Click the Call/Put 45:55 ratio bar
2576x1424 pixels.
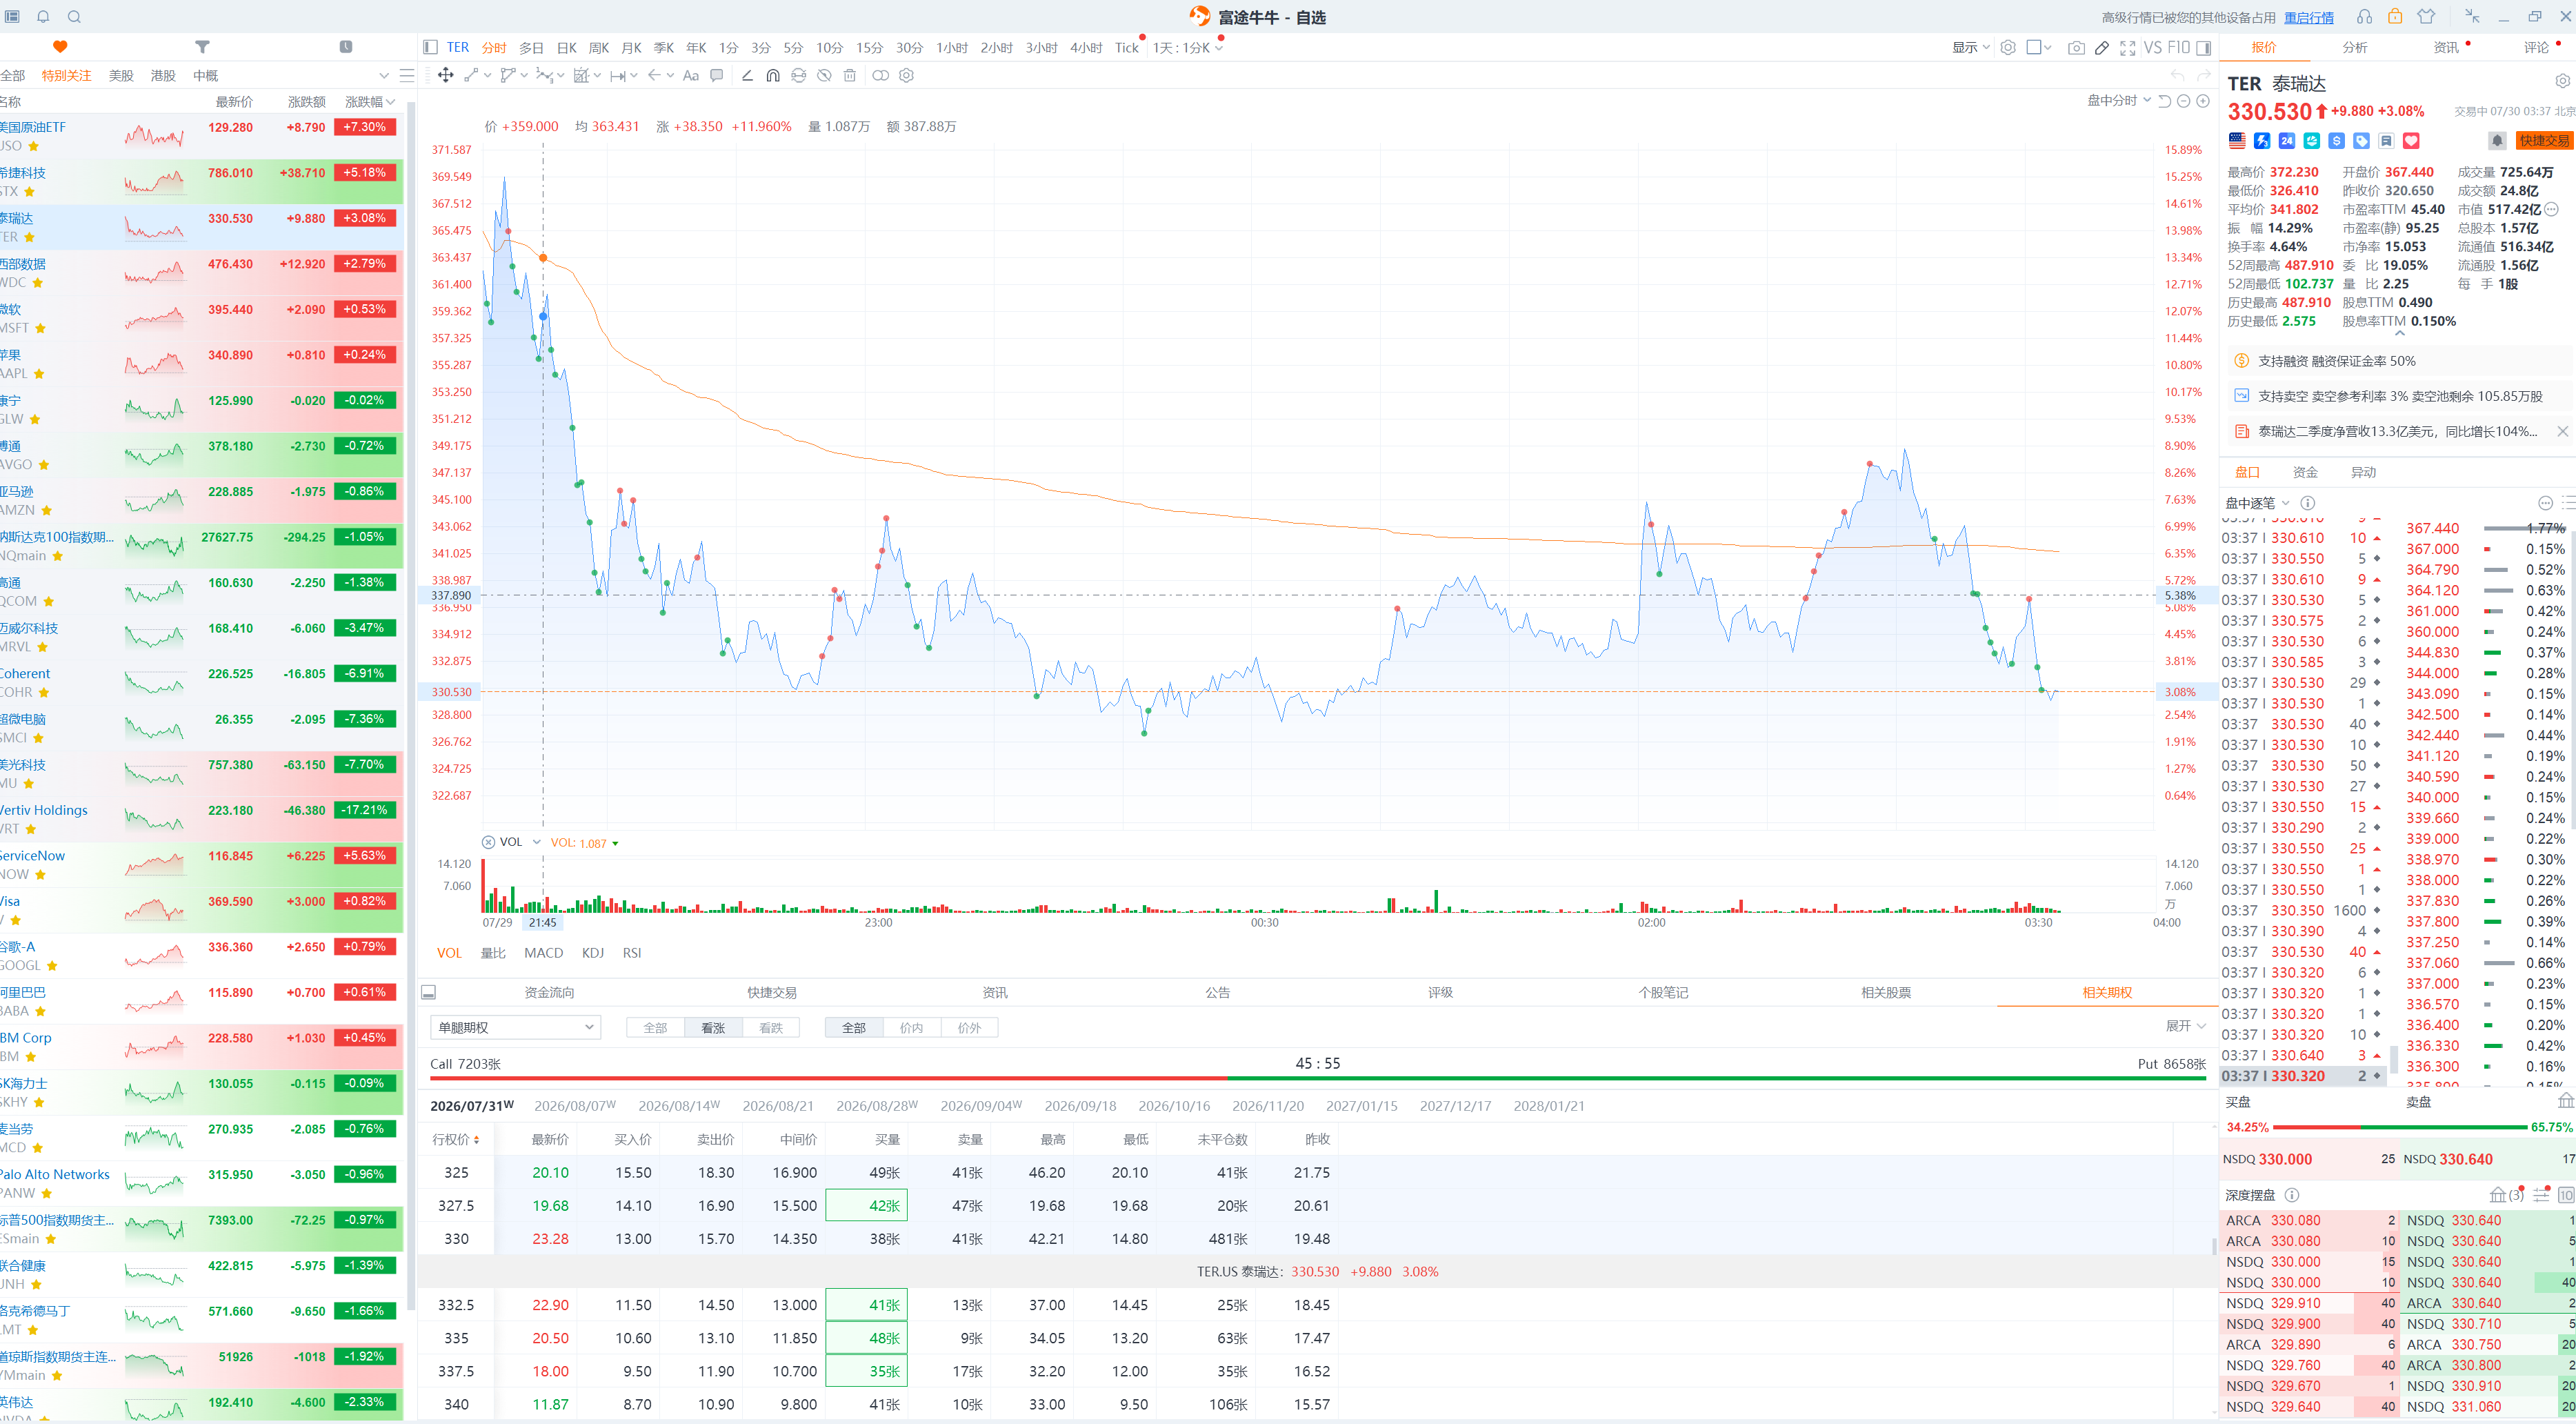tap(1318, 1078)
